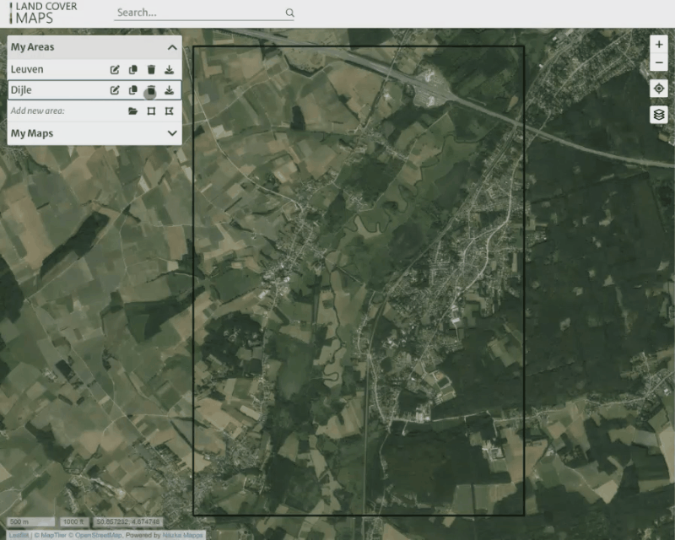Download the Leuven area
The image size is (675, 540).
coord(169,70)
